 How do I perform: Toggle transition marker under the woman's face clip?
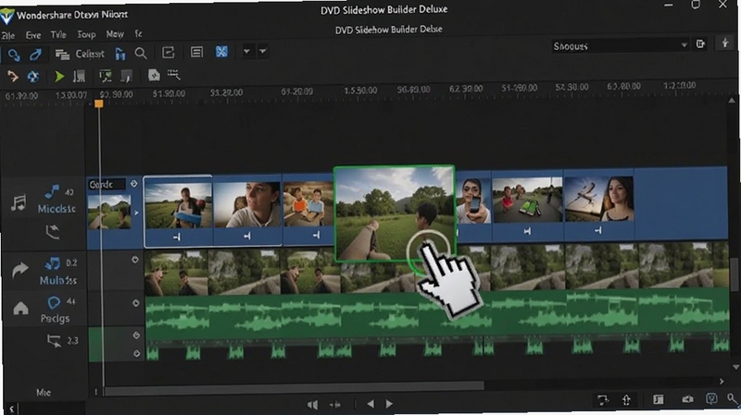[x=247, y=236]
